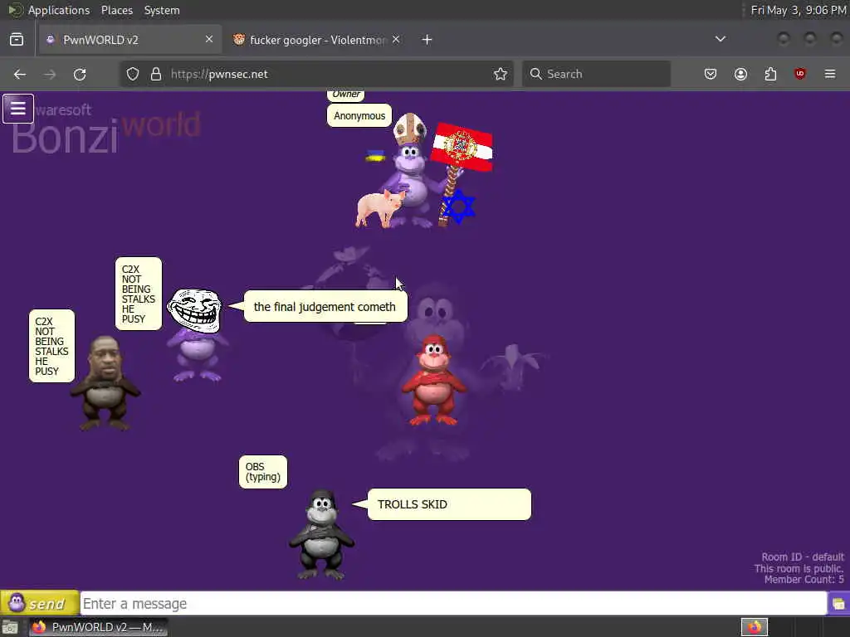Click the brown gorilla C2X character
Image resolution: width=850 pixels, height=637 pixels.
click(x=105, y=383)
